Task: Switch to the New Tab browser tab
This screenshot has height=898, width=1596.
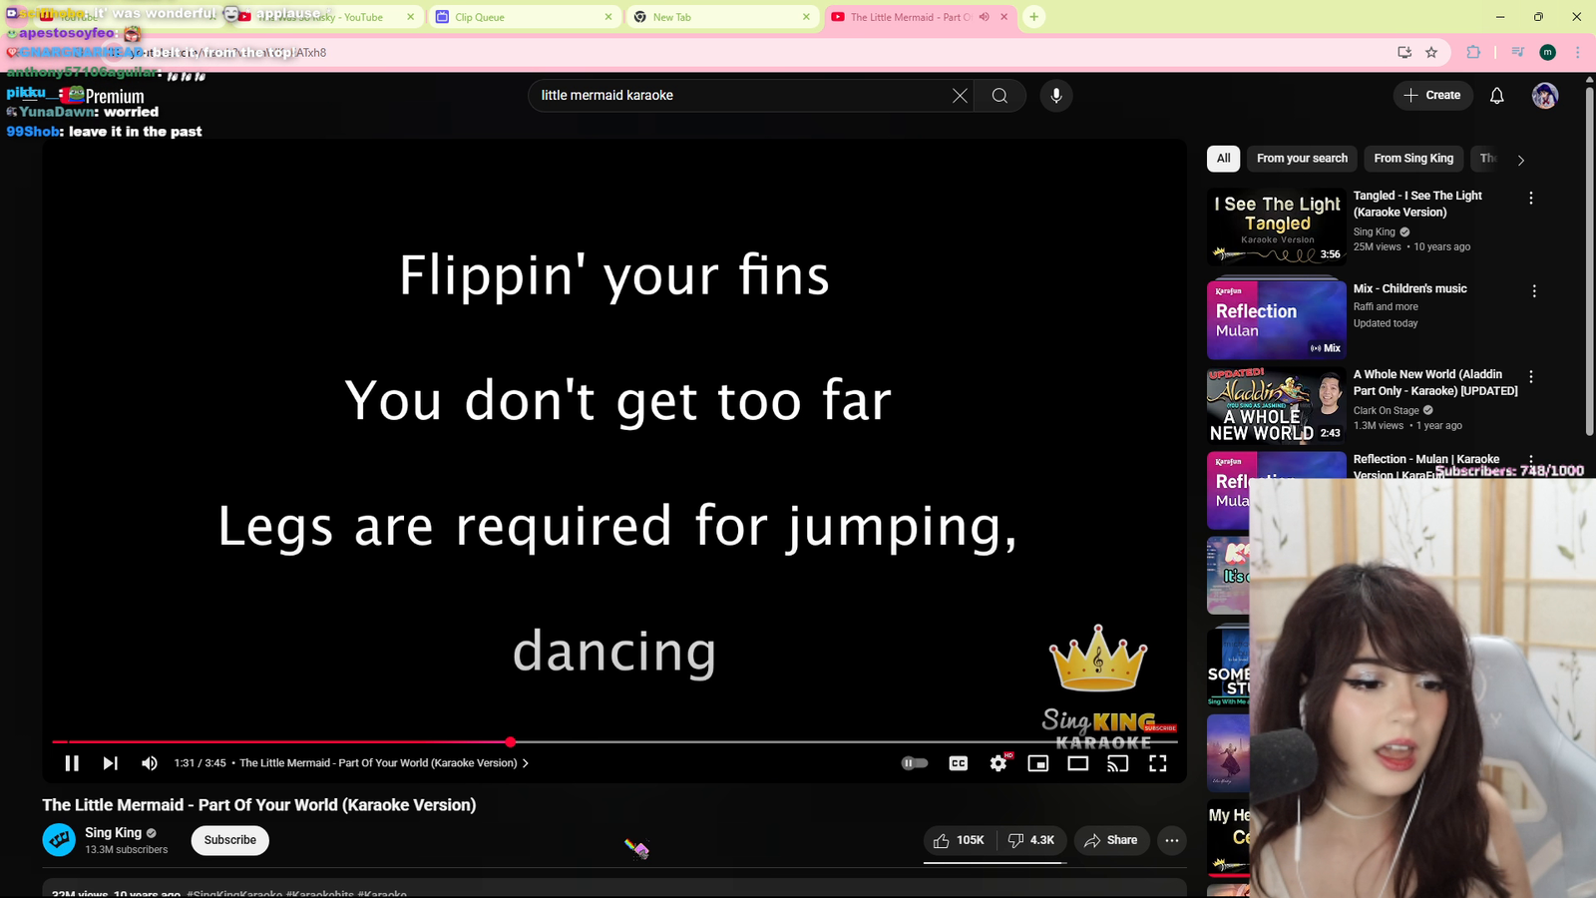Action: tap(723, 17)
